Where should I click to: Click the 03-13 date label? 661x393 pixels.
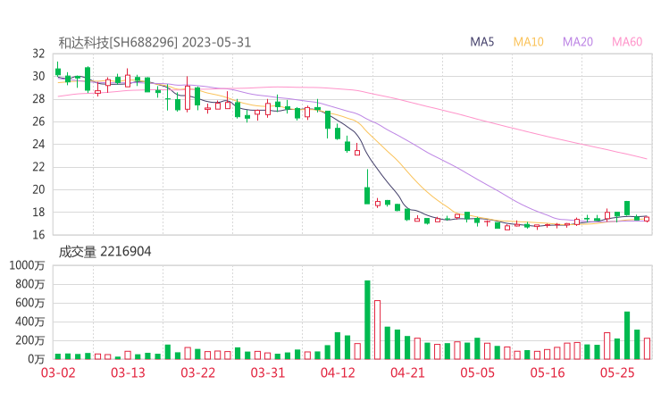click(x=128, y=372)
